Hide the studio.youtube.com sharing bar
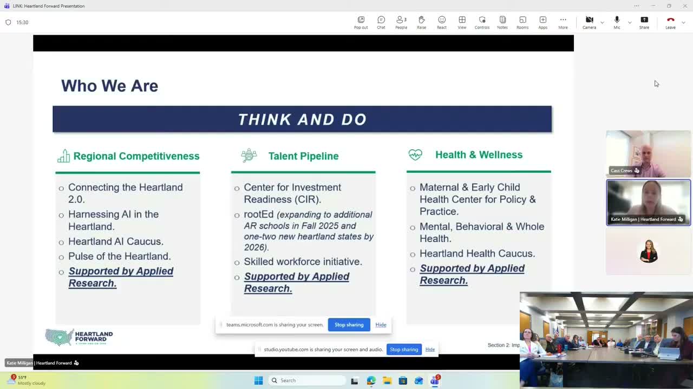The image size is (693, 389). pos(430,350)
